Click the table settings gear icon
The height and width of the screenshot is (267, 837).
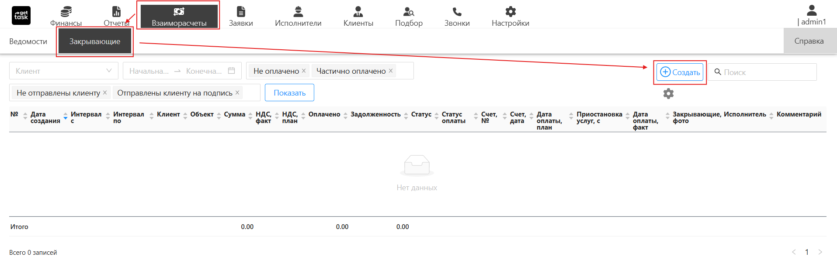click(x=668, y=94)
